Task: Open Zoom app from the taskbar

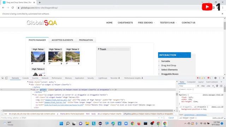Action: pyautogui.click(x=126, y=123)
